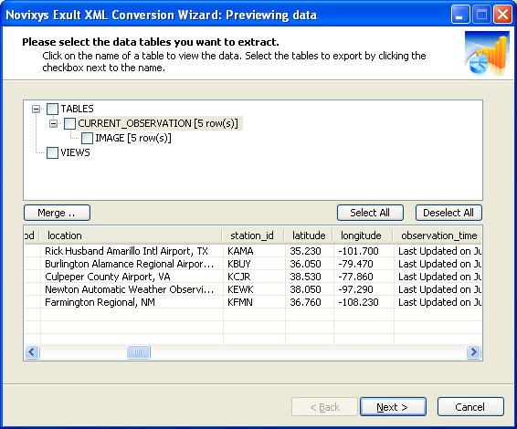
Task: Click the Select All button
Action: 370,213
